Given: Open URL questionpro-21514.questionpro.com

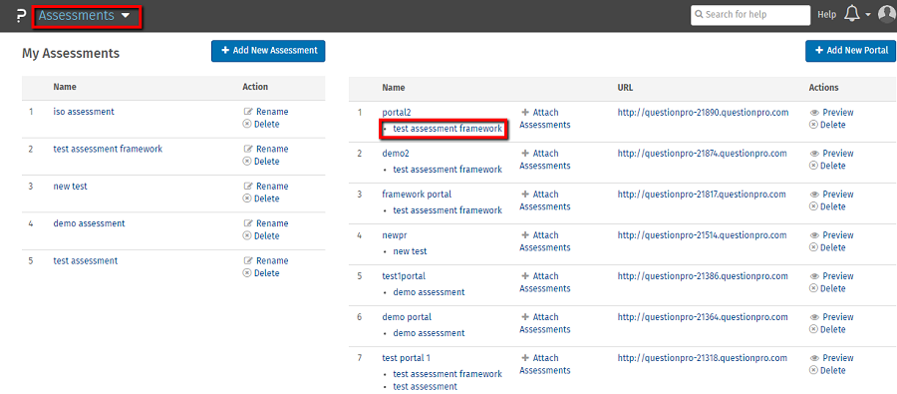Looking at the screenshot, I should tap(703, 235).
